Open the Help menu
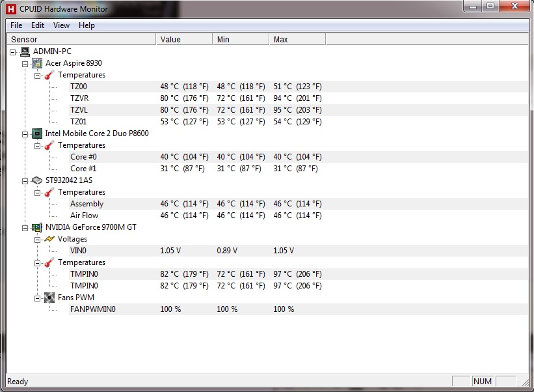 pos(87,25)
